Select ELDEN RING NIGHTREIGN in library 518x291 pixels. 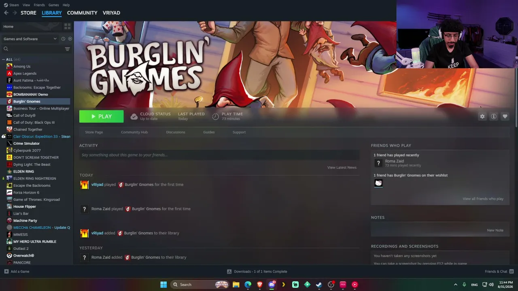34,179
